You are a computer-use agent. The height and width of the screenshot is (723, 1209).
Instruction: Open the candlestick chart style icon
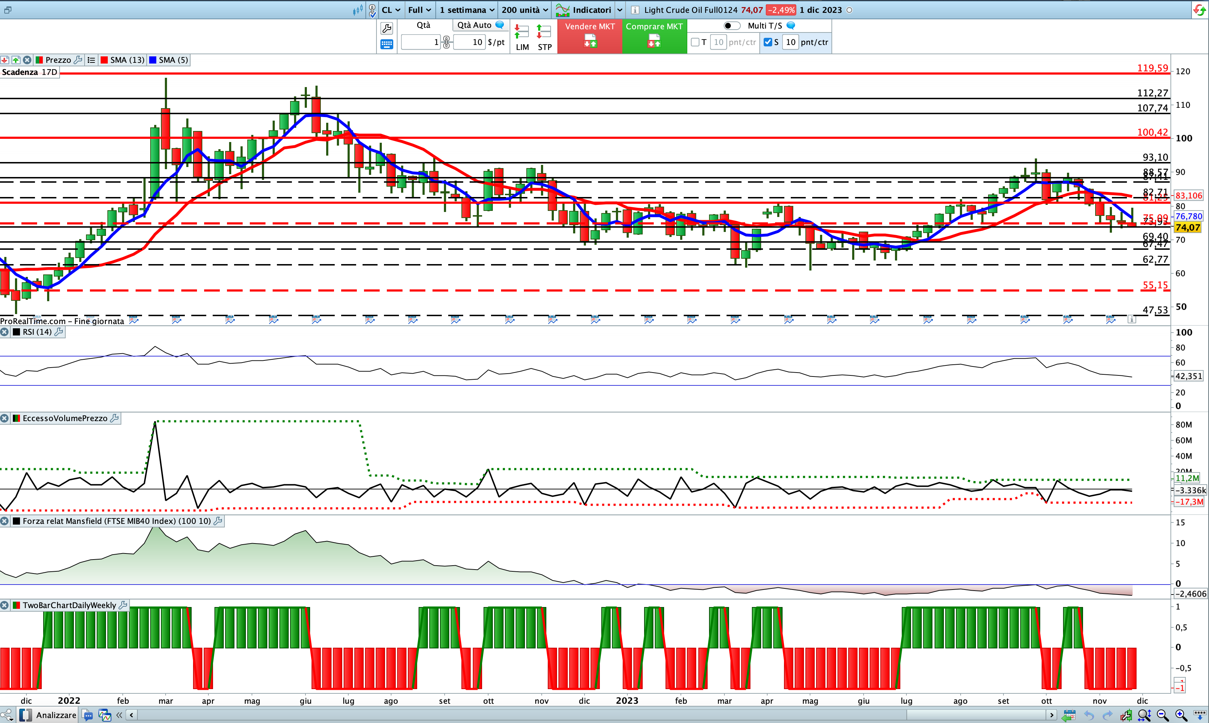point(358,10)
